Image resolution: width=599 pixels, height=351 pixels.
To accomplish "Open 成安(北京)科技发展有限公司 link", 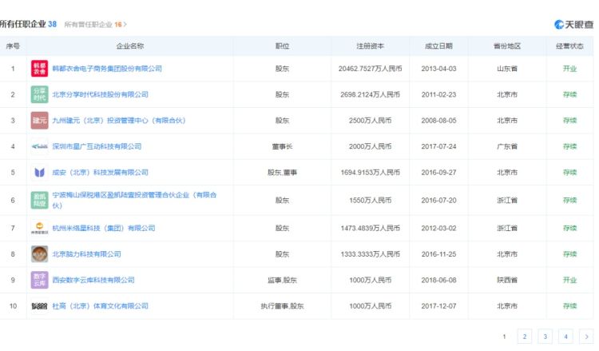I will [x=100, y=173].
